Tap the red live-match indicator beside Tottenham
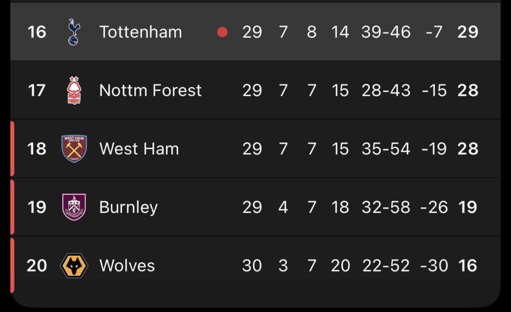This screenshot has width=511, height=312. [221, 32]
